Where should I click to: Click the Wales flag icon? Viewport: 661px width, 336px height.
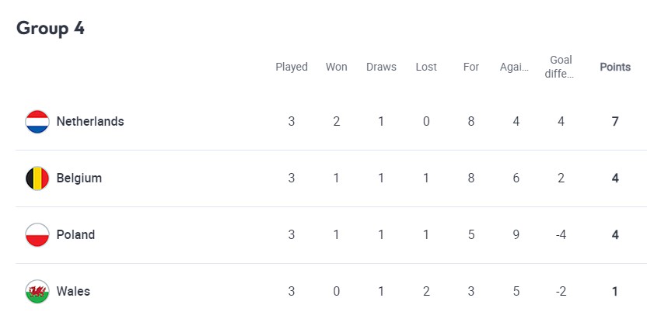point(37,292)
